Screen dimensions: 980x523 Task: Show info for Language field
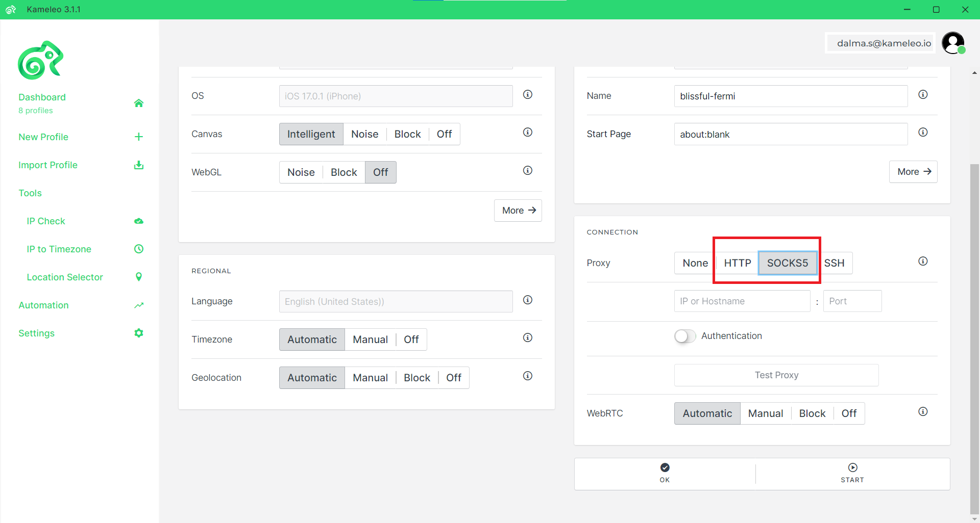528,300
